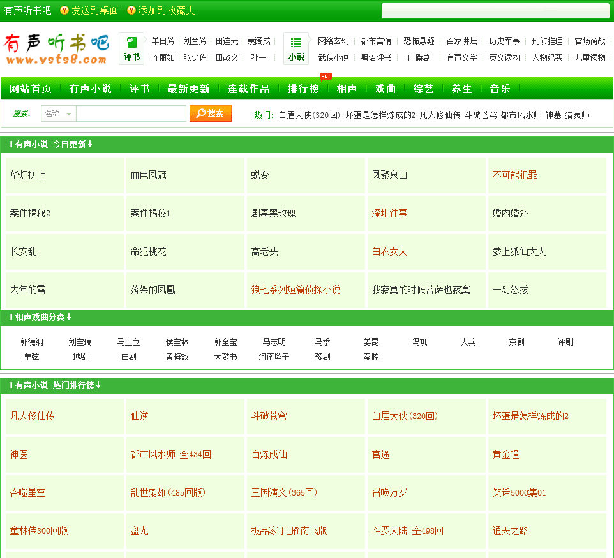Open the 不可能犯罪 audiobook link
The width and height of the screenshot is (614, 558).
tap(514, 175)
